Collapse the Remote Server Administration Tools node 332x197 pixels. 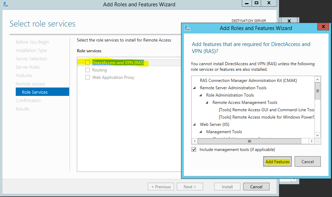[x=194, y=88]
